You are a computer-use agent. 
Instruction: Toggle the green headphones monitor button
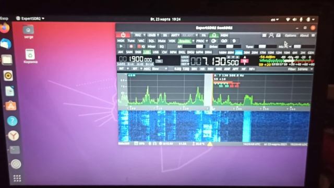pyautogui.click(x=214, y=35)
